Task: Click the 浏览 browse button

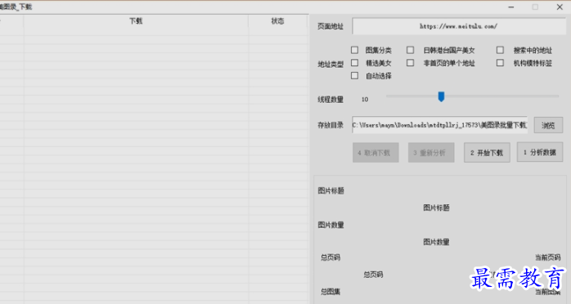Action: tap(548, 125)
